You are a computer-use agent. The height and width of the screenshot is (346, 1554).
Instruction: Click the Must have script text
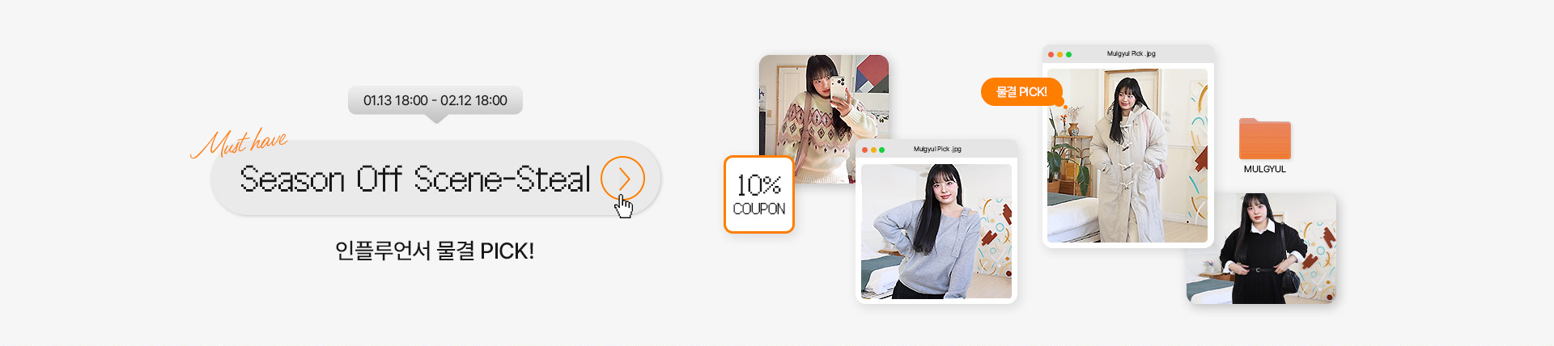pos(239,142)
